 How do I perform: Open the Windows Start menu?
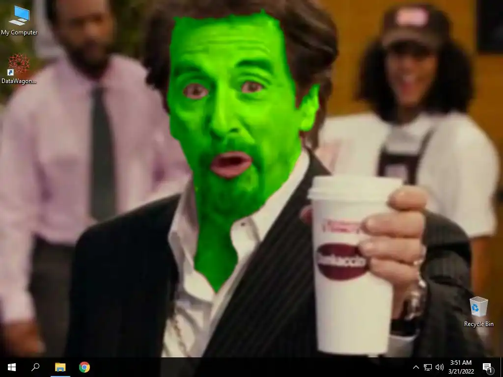[x=12, y=367]
